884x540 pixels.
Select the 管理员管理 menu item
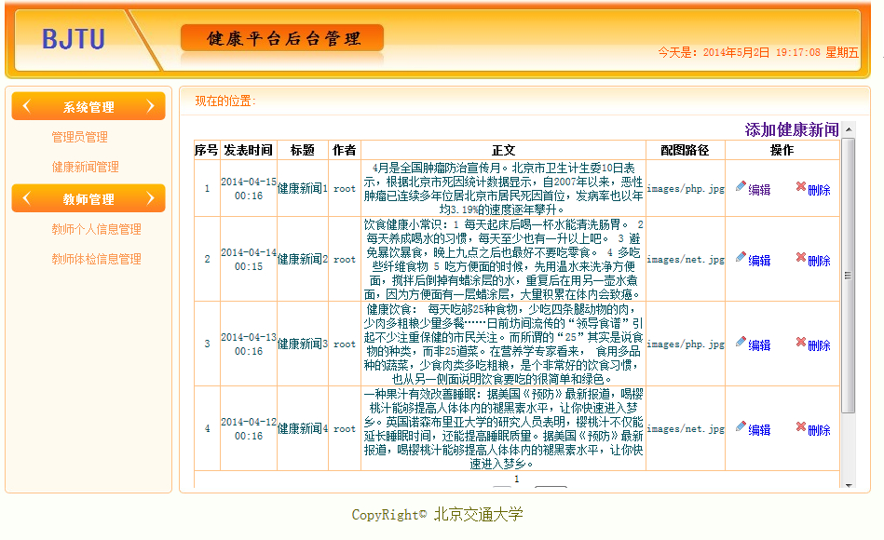[78, 136]
